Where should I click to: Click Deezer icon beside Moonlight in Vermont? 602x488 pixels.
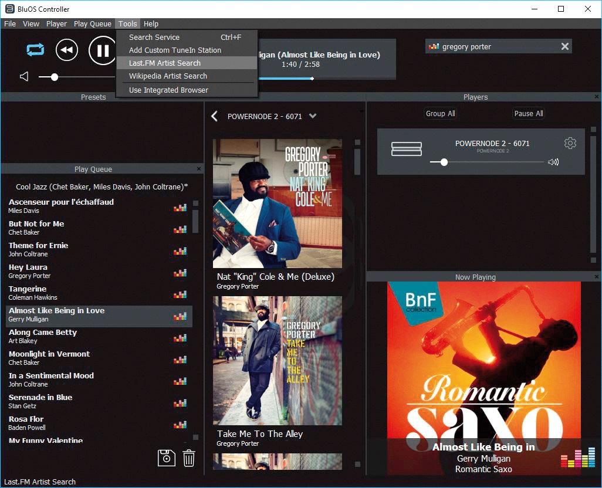(x=180, y=360)
